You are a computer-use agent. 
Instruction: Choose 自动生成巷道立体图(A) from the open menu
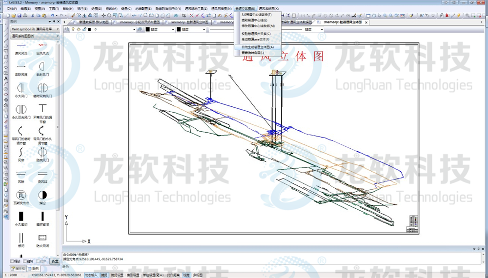click(x=258, y=47)
